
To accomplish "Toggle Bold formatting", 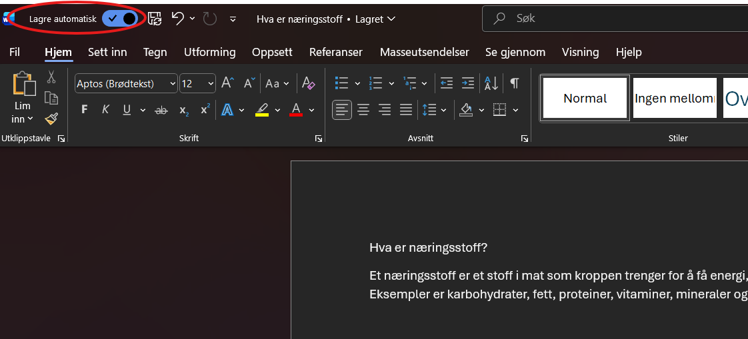I will tap(84, 110).
